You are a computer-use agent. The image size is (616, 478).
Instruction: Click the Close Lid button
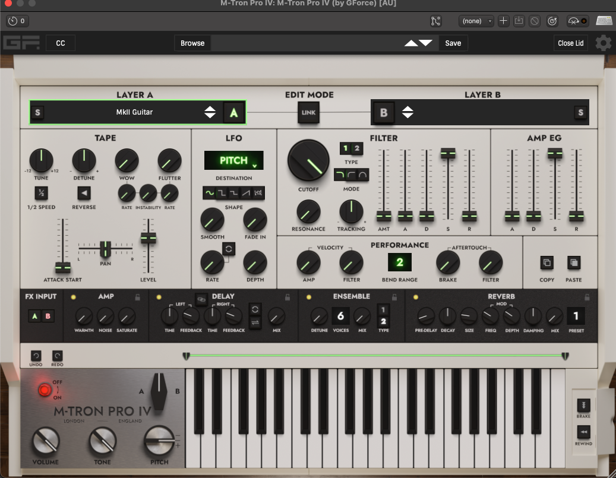tap(570, 43)
